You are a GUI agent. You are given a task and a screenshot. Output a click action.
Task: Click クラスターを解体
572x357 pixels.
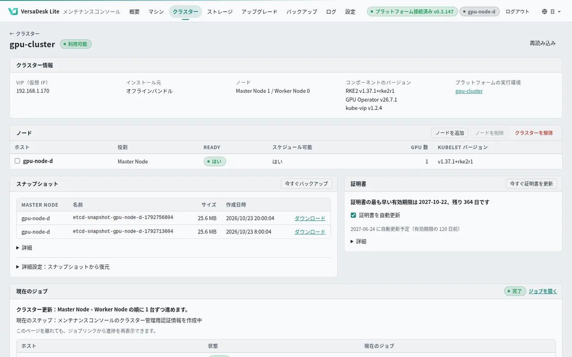[x=534, y=133]
